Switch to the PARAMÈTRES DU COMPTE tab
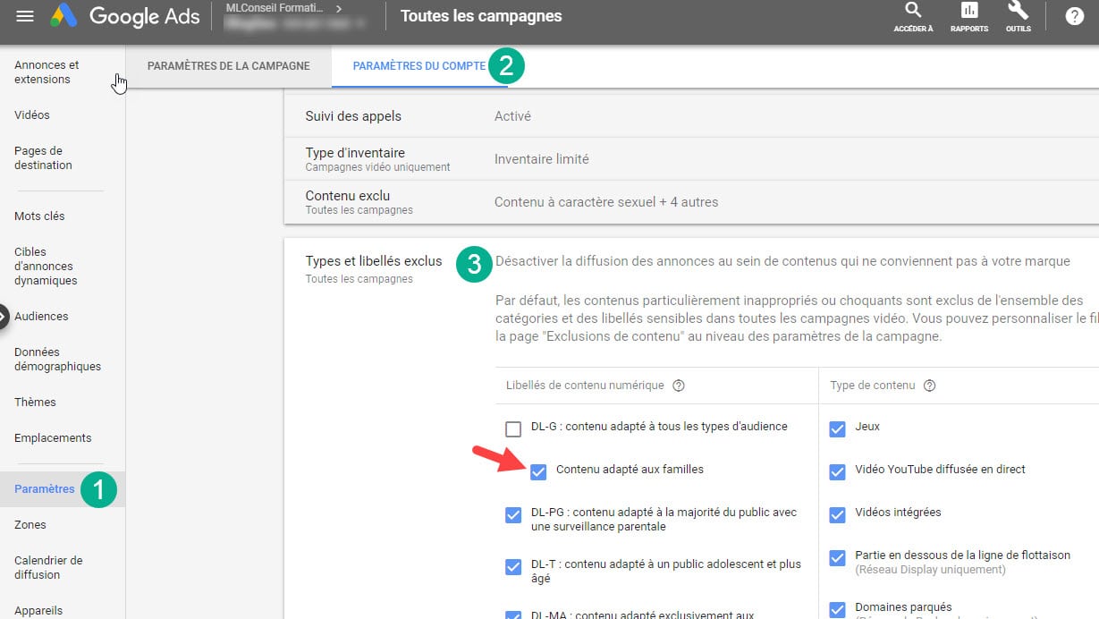Screen dimensions: 1099x619 tap(417, 65)
